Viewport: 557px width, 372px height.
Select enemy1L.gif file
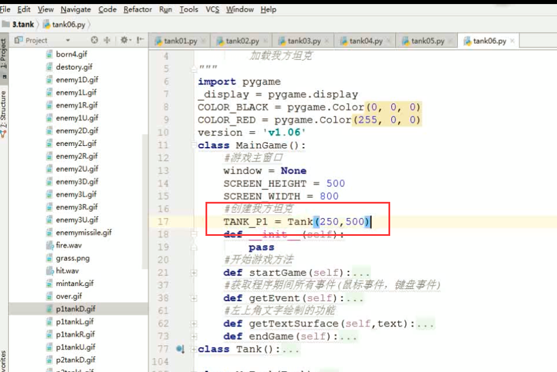(x=76, y=92)
